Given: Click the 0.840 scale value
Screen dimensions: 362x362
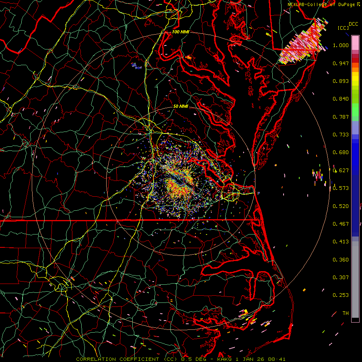Looking at the screenshot, I should click(341, 99).
